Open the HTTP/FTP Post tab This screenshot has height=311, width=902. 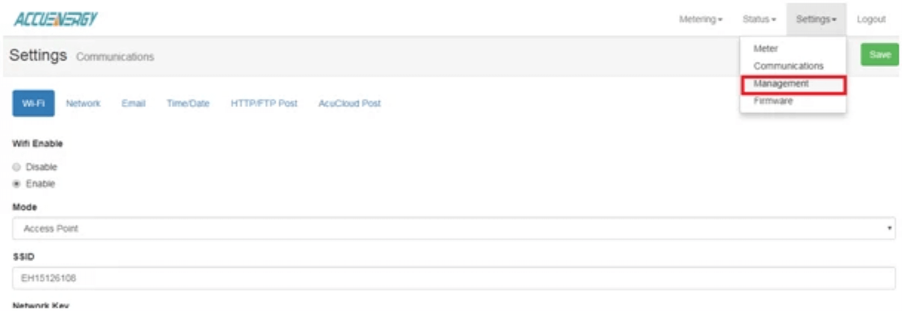(x=264, y=103)
